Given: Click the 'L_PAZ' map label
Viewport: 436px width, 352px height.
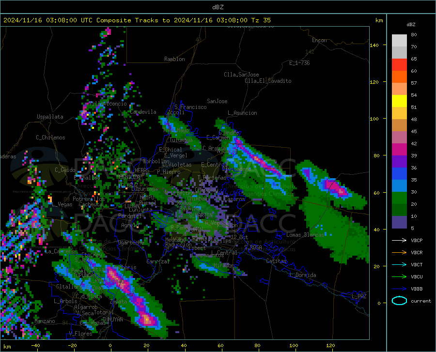Looking at the screenshot, I should 359,296.
